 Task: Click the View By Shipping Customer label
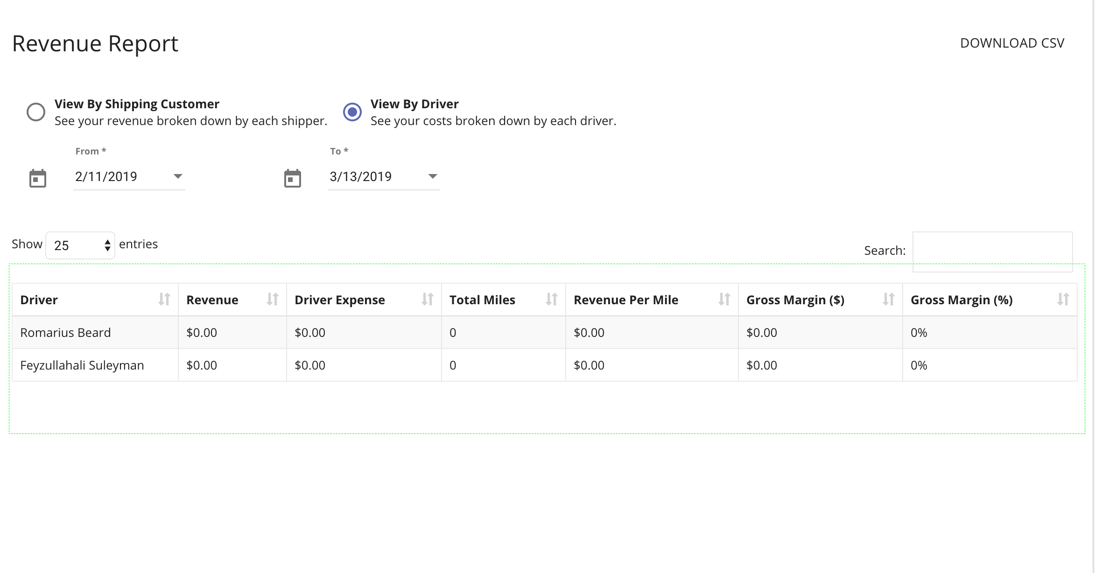(137, 104)
